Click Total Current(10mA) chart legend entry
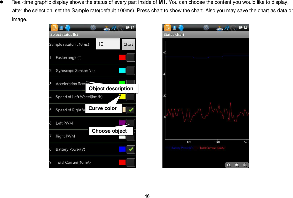 tap(209, 148)
